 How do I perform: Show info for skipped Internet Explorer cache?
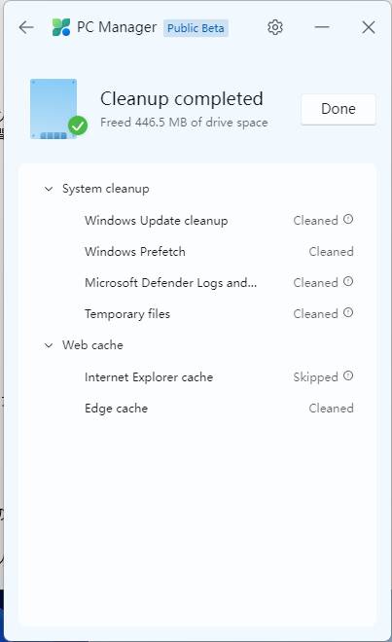click(x=348, y=375)
